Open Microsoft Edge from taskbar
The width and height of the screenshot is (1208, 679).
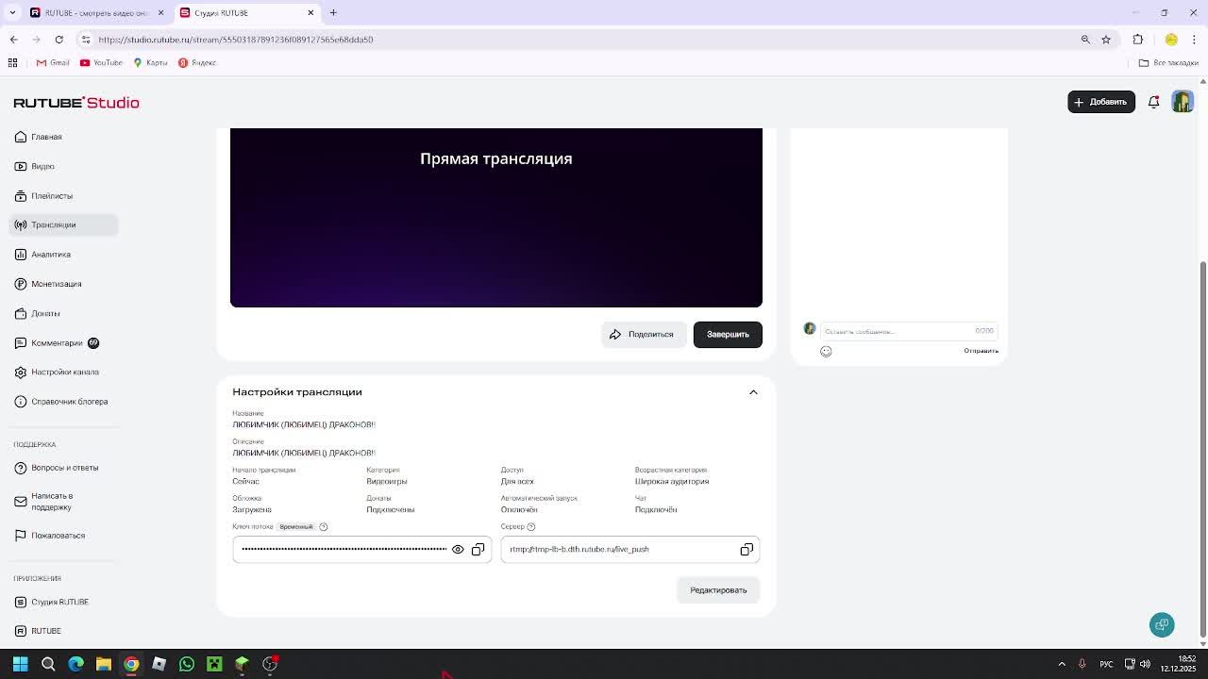76,664
